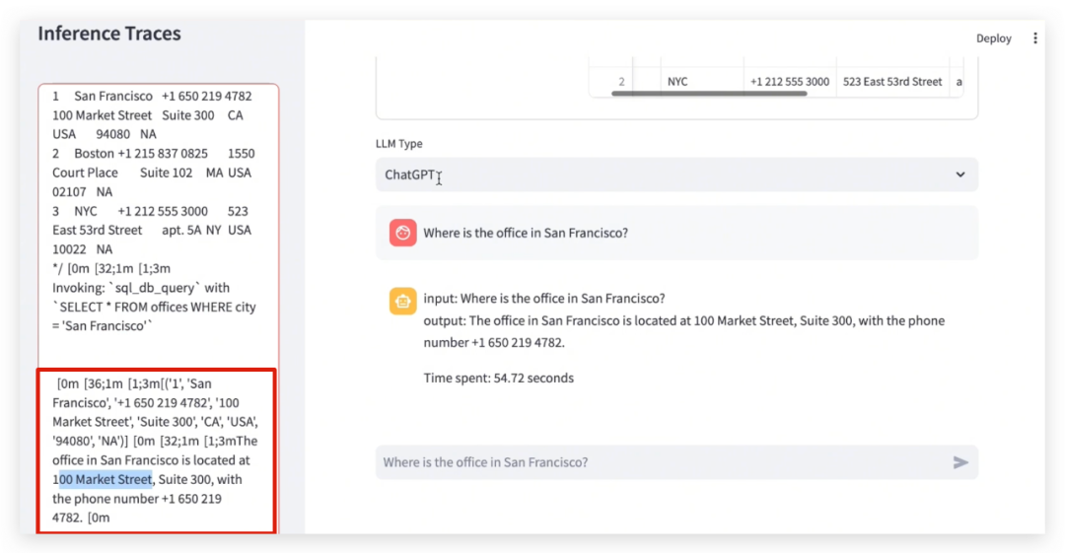Click the dropdown chevron arrow
The height and width of the screenshot is (553, 1065).
pos(960,174)
